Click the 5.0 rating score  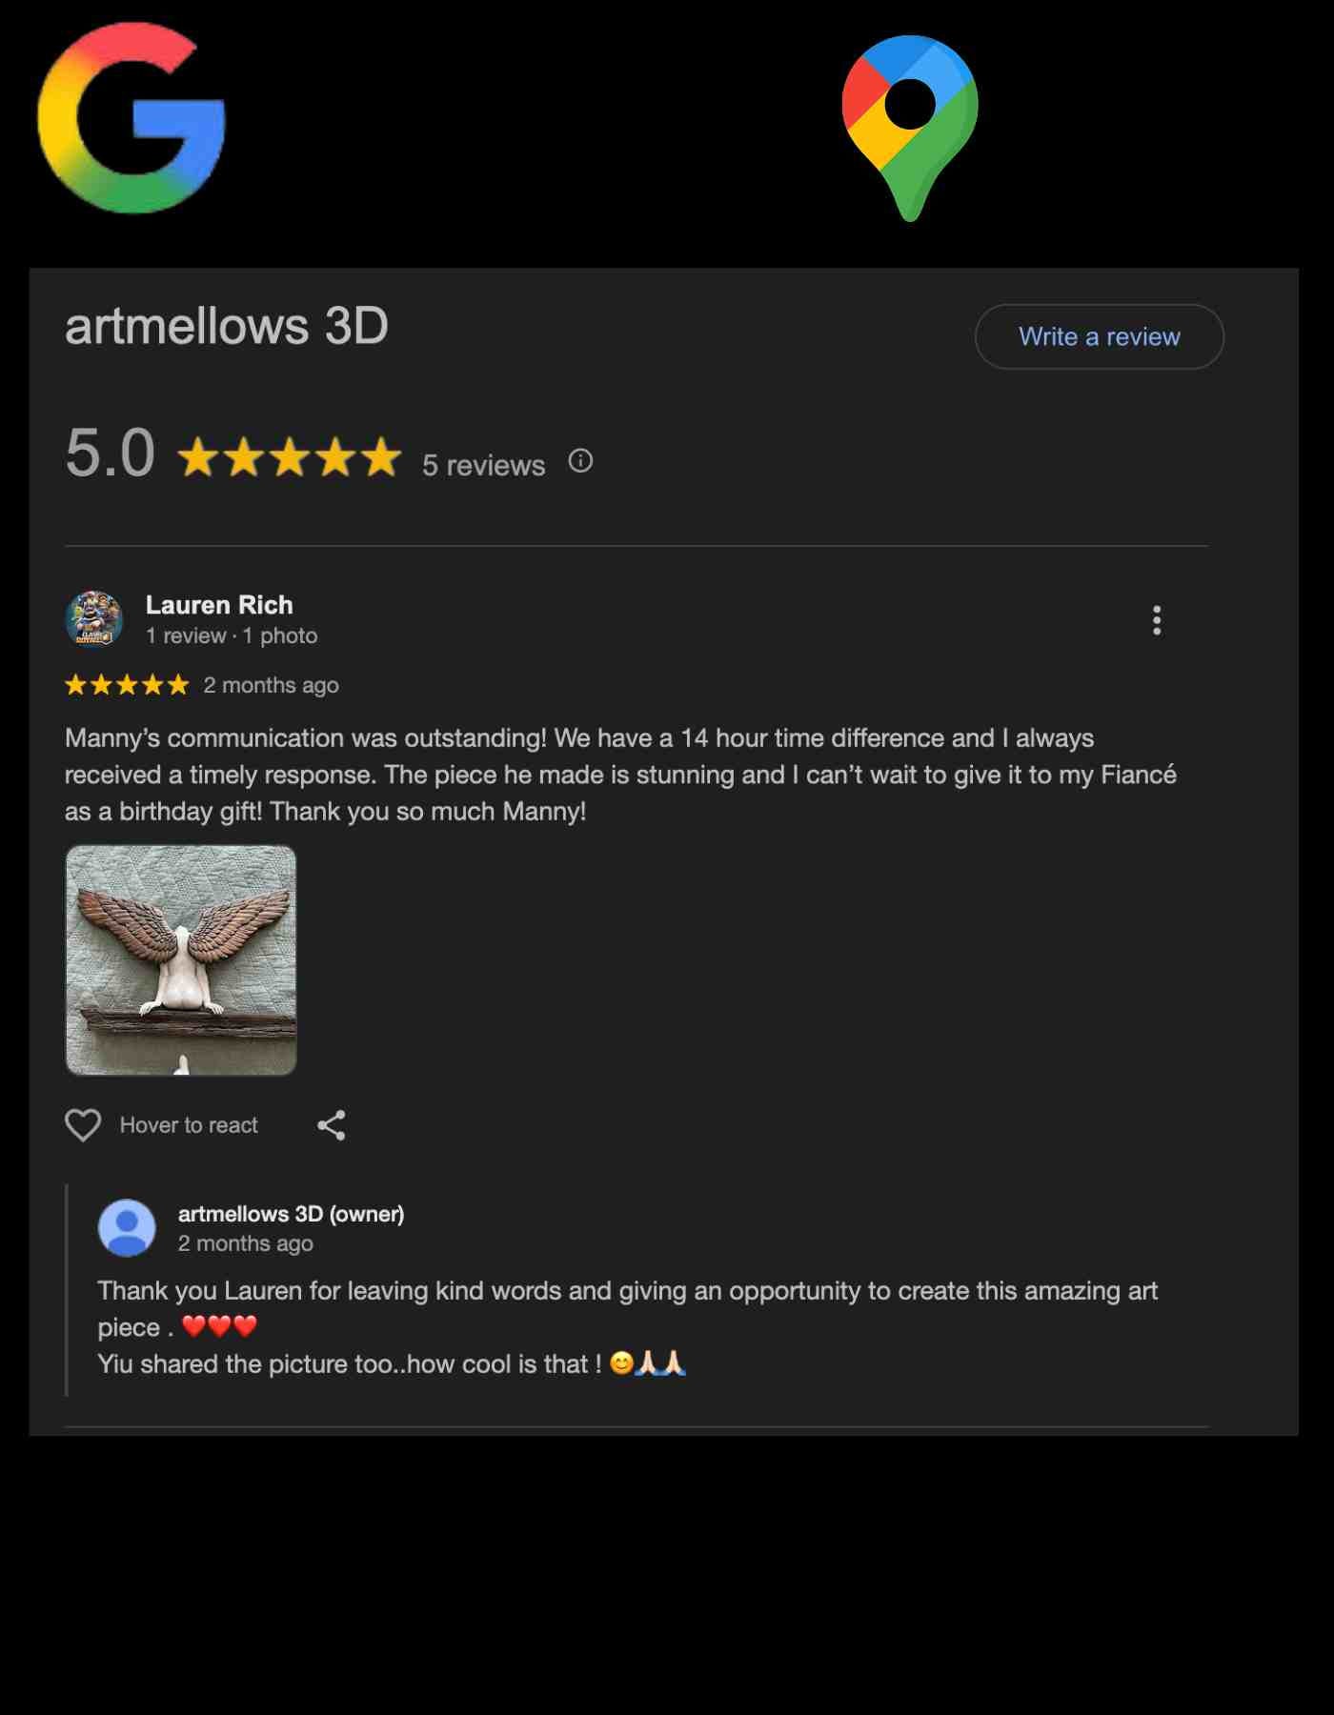tap(110, 453)
